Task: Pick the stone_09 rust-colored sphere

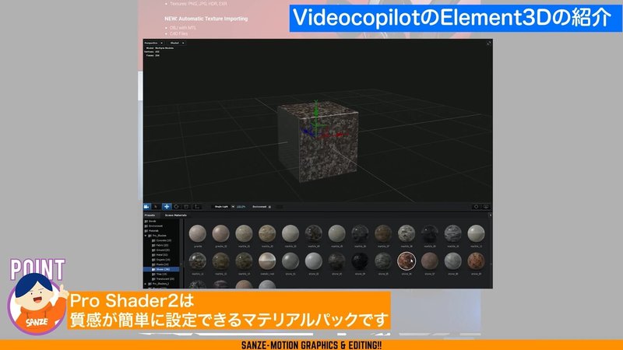Action: 476,261
